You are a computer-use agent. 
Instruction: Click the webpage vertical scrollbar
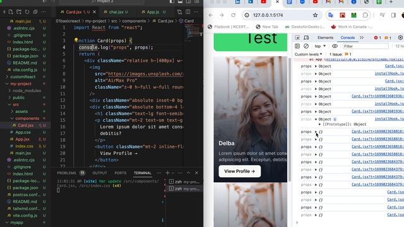289,119
